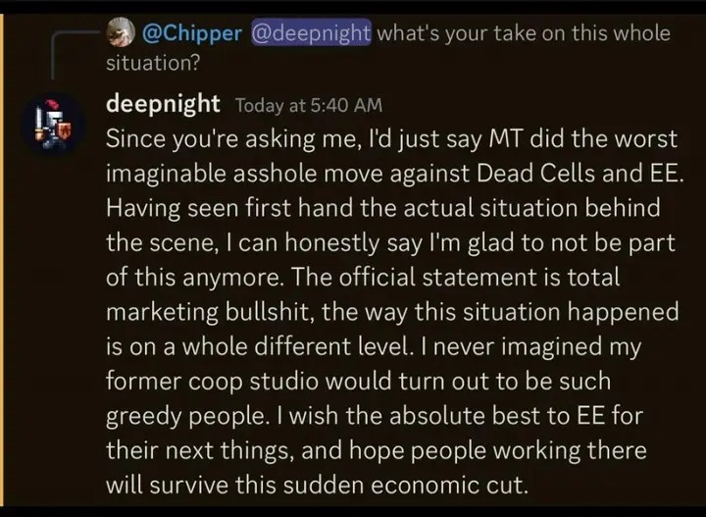Click the yellow mention highlight bar
The image size is (706, 517).
pos(3,255)
